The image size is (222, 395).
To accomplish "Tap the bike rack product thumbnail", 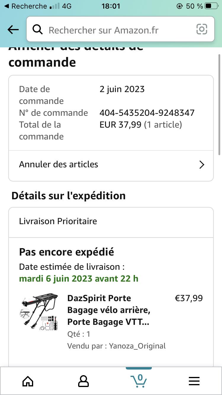I will pyautogui.click(x=40, y=312).
